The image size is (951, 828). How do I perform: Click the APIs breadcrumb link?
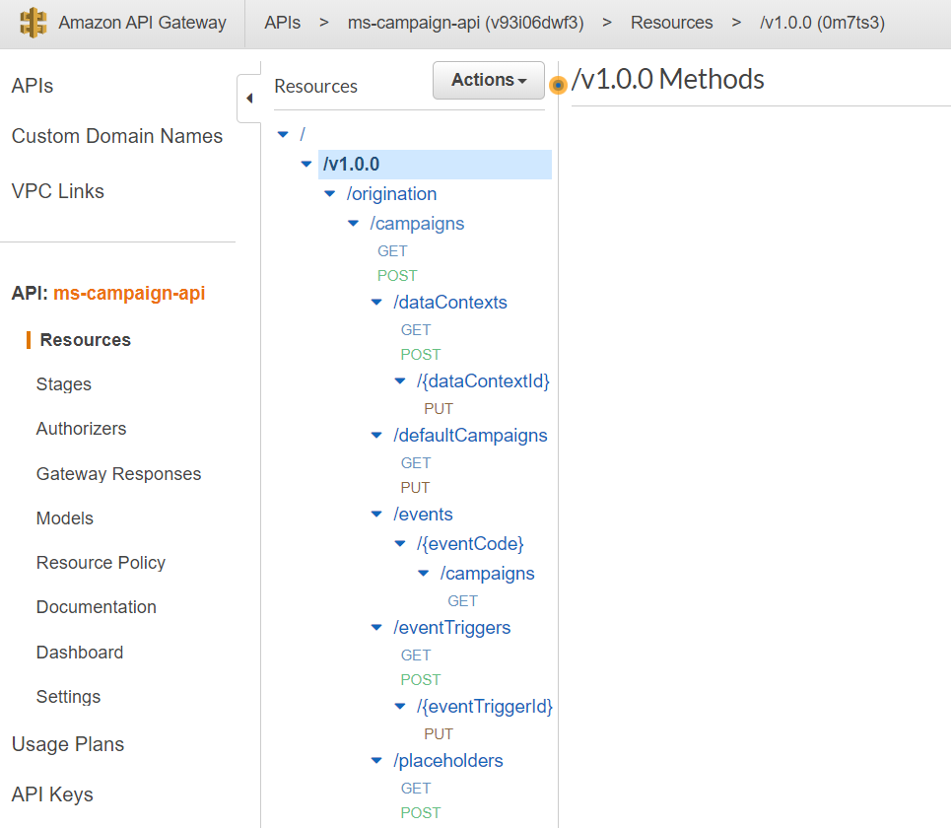tap(283, 23)
